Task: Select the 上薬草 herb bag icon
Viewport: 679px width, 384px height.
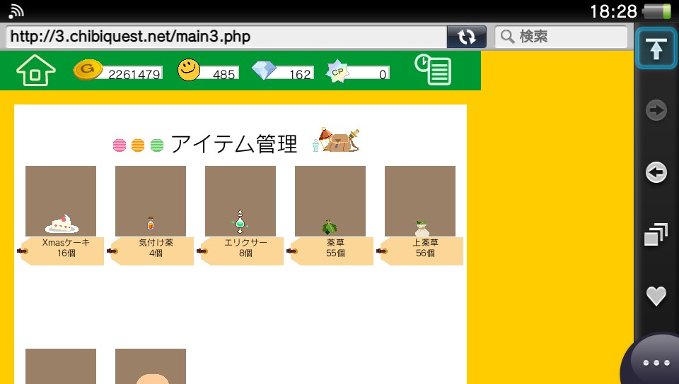Action: tap(422, 228)
